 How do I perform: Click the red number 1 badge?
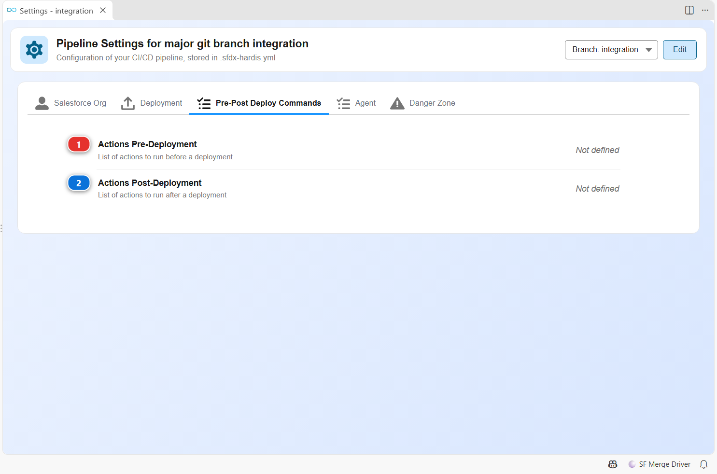79,144
